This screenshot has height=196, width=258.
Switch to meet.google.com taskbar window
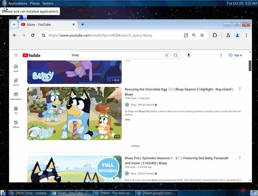tap(157, 193)
